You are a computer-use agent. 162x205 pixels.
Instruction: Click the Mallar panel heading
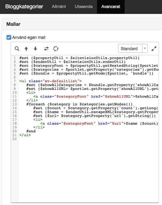point(13,24)
